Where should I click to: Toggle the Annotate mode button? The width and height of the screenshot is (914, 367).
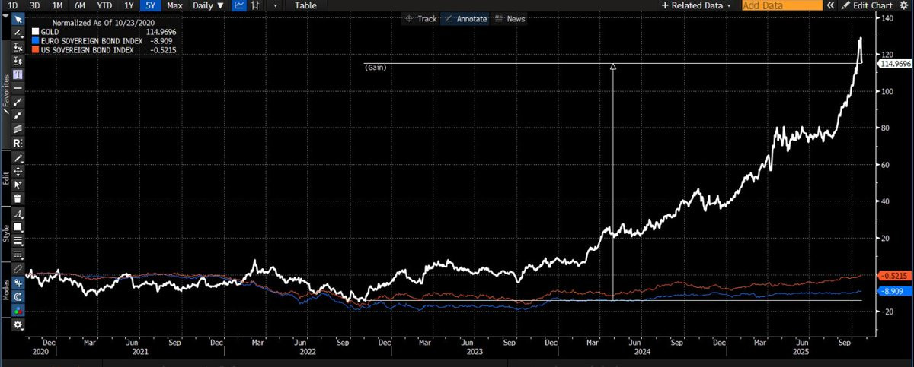[465, 18]
